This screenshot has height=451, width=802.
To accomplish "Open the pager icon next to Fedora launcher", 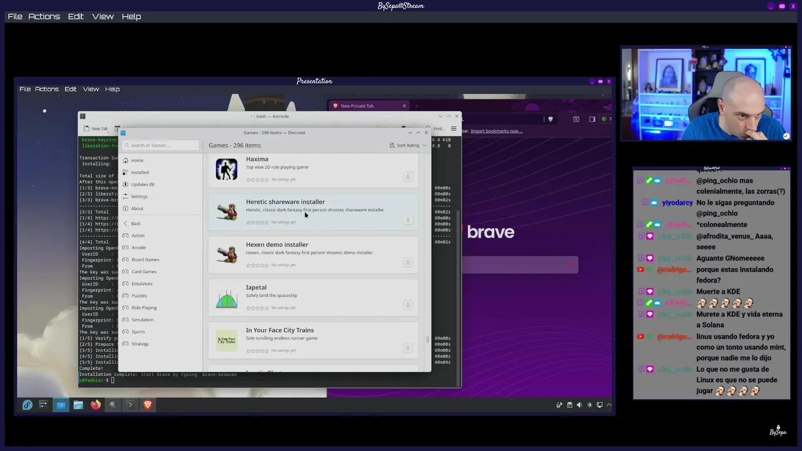I will coord(43,405).
